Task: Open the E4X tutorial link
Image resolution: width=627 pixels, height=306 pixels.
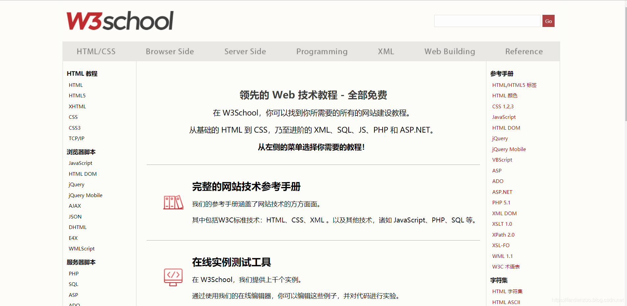Action: [73, 238]
